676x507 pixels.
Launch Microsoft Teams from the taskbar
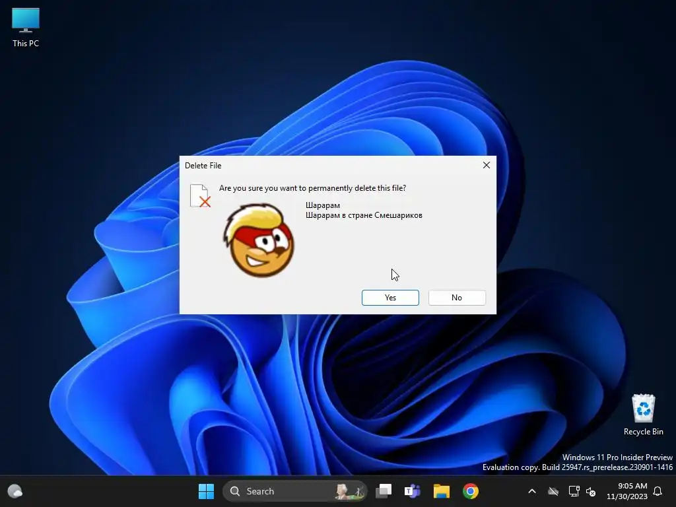click(412, 491)
